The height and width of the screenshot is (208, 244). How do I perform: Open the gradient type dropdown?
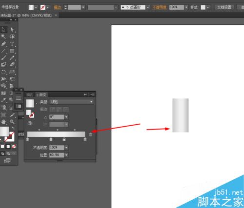[72, 102]
